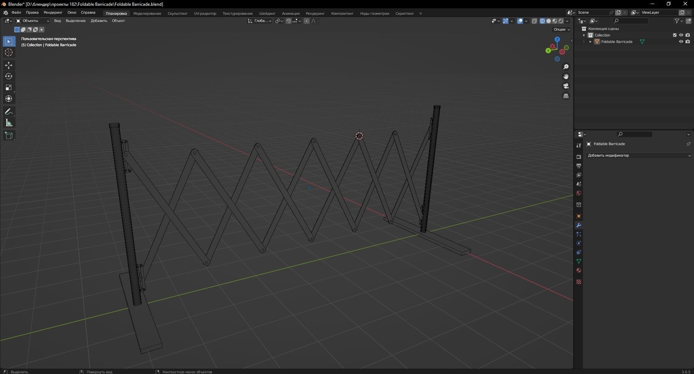This screenshot has height=374, width=694.
Task: Open the Object Data properties tab
Action: (x=579, y=261)
